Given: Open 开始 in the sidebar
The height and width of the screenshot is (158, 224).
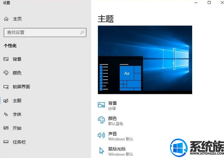Looking at the screenshot, I should click(17, 128).
